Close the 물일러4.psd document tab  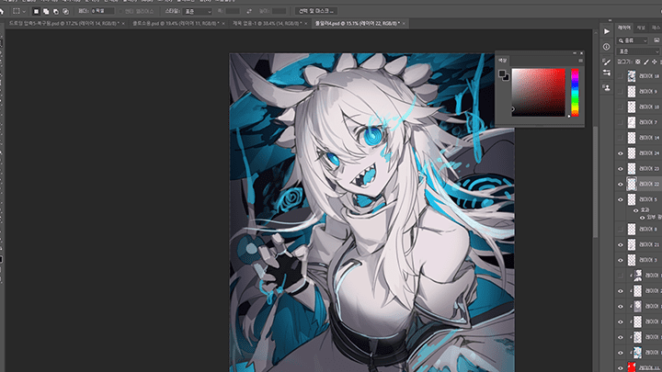(404, 24)
